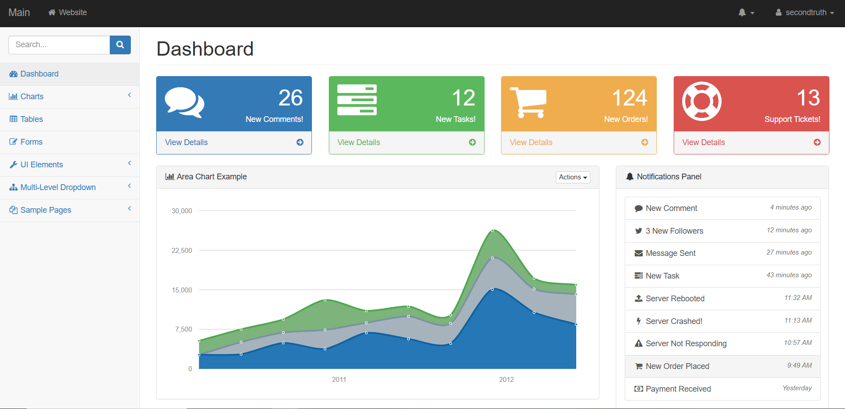Open Tables in the sidebar
This screenshot has height=409, width=845.
[69, 120]
